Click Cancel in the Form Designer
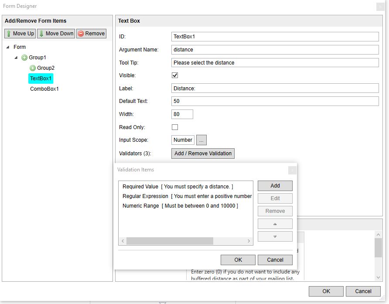 [x=363, y=291]
